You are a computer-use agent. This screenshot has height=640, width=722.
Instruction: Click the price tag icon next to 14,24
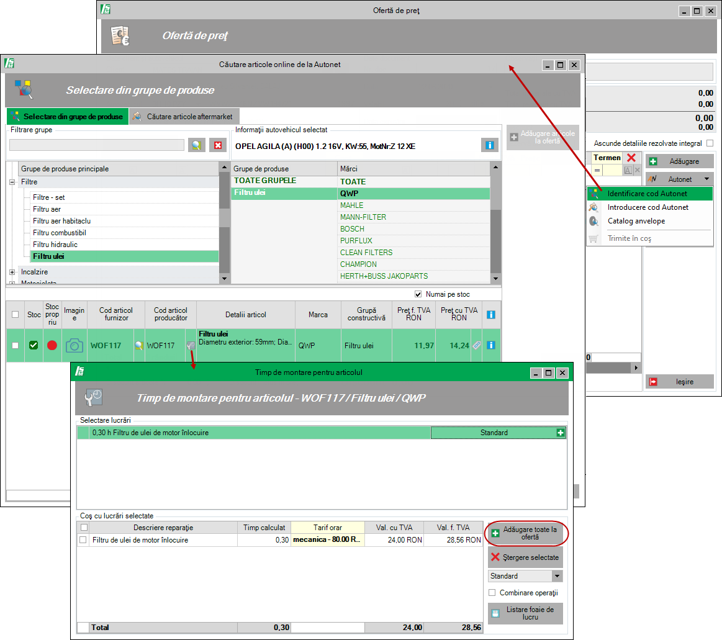[477, 345]
